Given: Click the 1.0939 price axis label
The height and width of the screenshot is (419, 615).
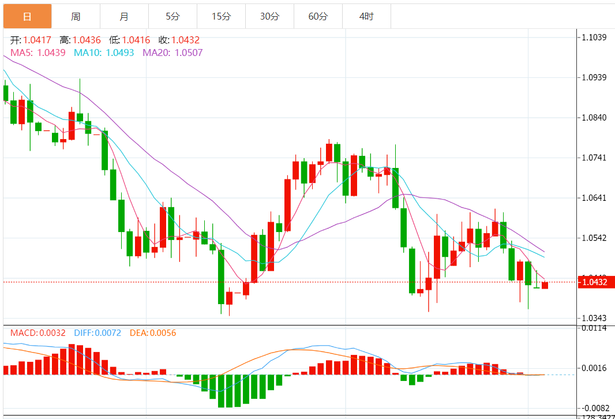Looking at the screenshot, I should [594, 77].
